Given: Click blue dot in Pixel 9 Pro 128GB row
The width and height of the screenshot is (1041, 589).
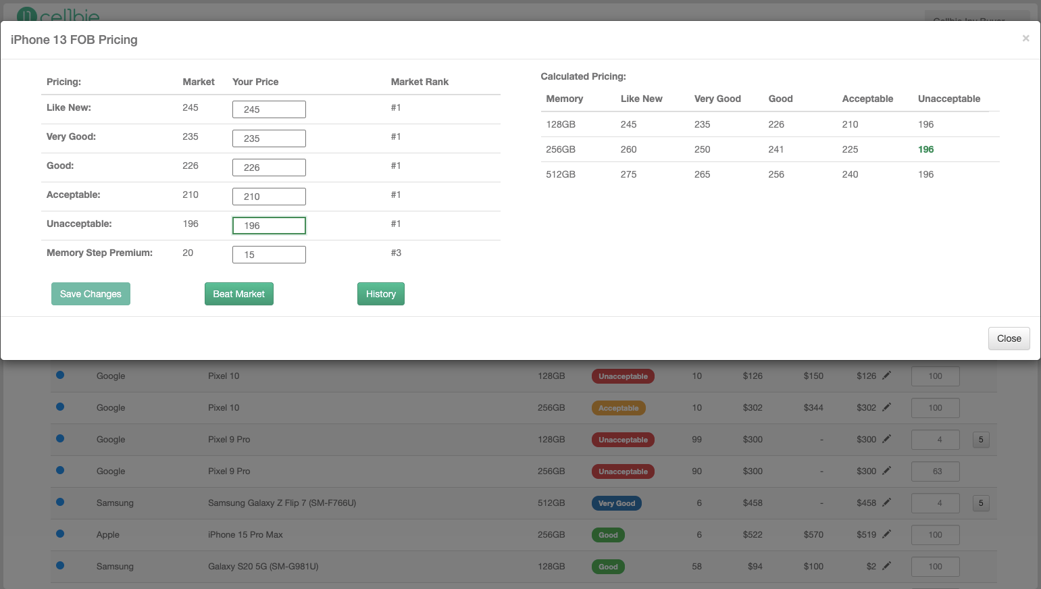Looking at the screenshot, I should tap(60, 438).
